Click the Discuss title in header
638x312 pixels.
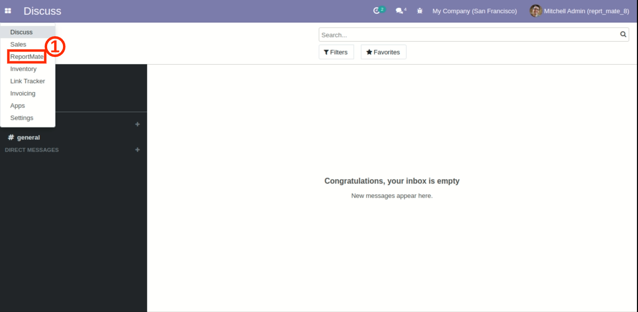(x=42, y=11)
